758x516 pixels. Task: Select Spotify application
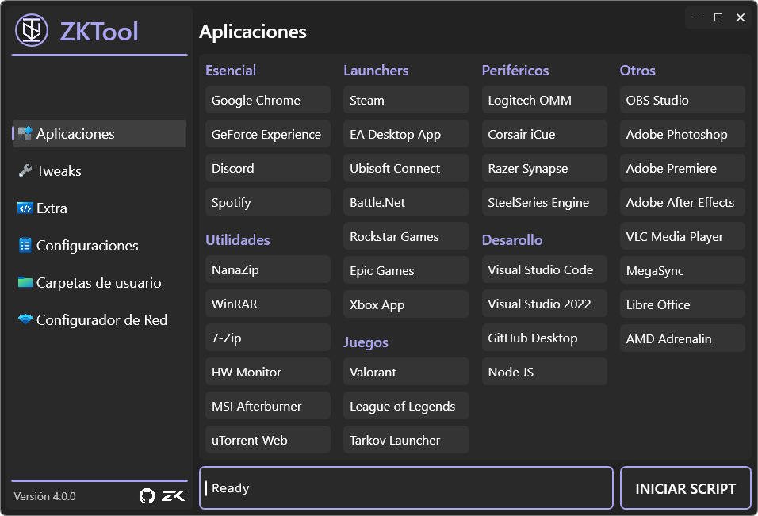point(268,202)
